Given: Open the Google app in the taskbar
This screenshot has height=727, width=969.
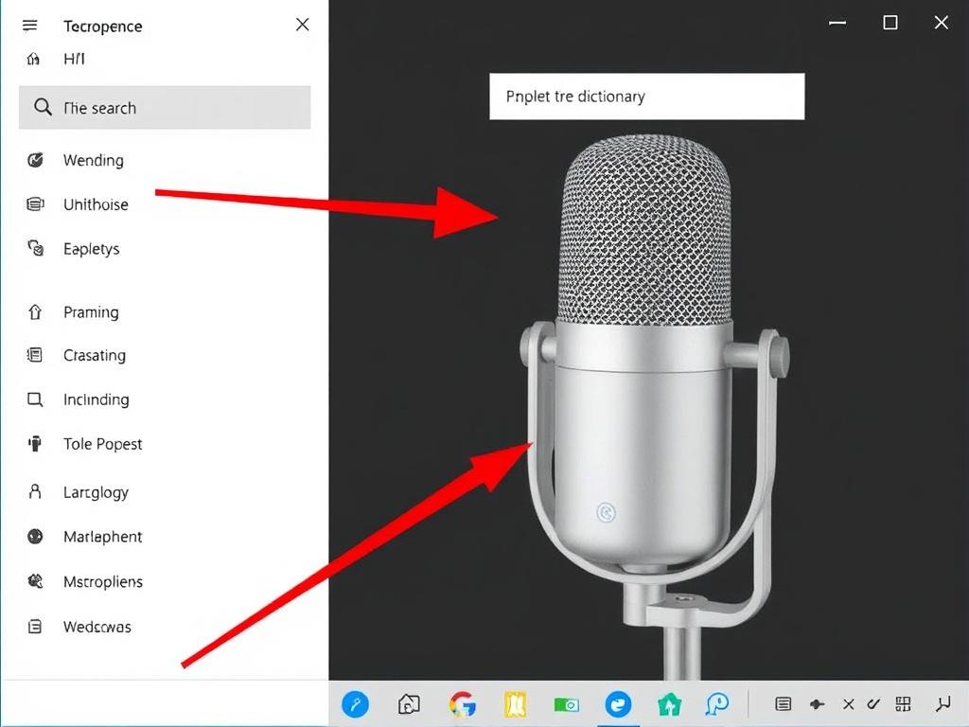Looking at the screenshot, I should [462, 704].
